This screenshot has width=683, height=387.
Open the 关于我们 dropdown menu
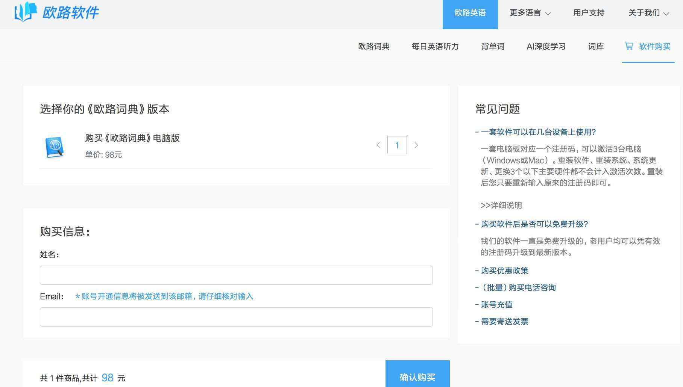coord(648,13)
